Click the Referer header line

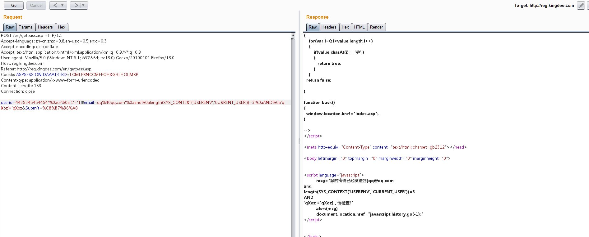click(x=46, y=69)
